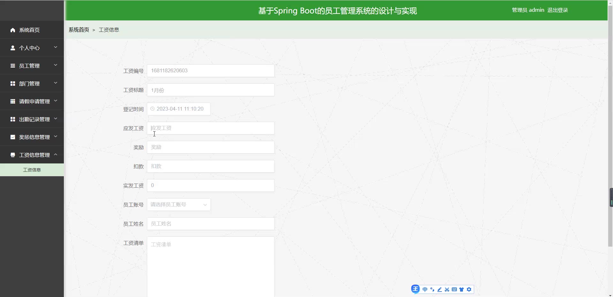
Task: Expand the 请假申请管理 menu chevron
Action: pyautogui.click(x=56, y=101)
